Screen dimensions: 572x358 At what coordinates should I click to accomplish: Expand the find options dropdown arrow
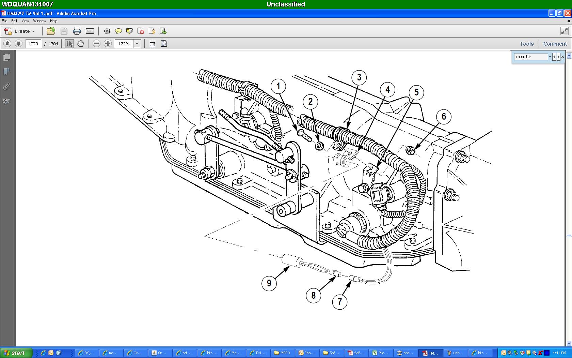pyautogui.click(x=550, y=57)
